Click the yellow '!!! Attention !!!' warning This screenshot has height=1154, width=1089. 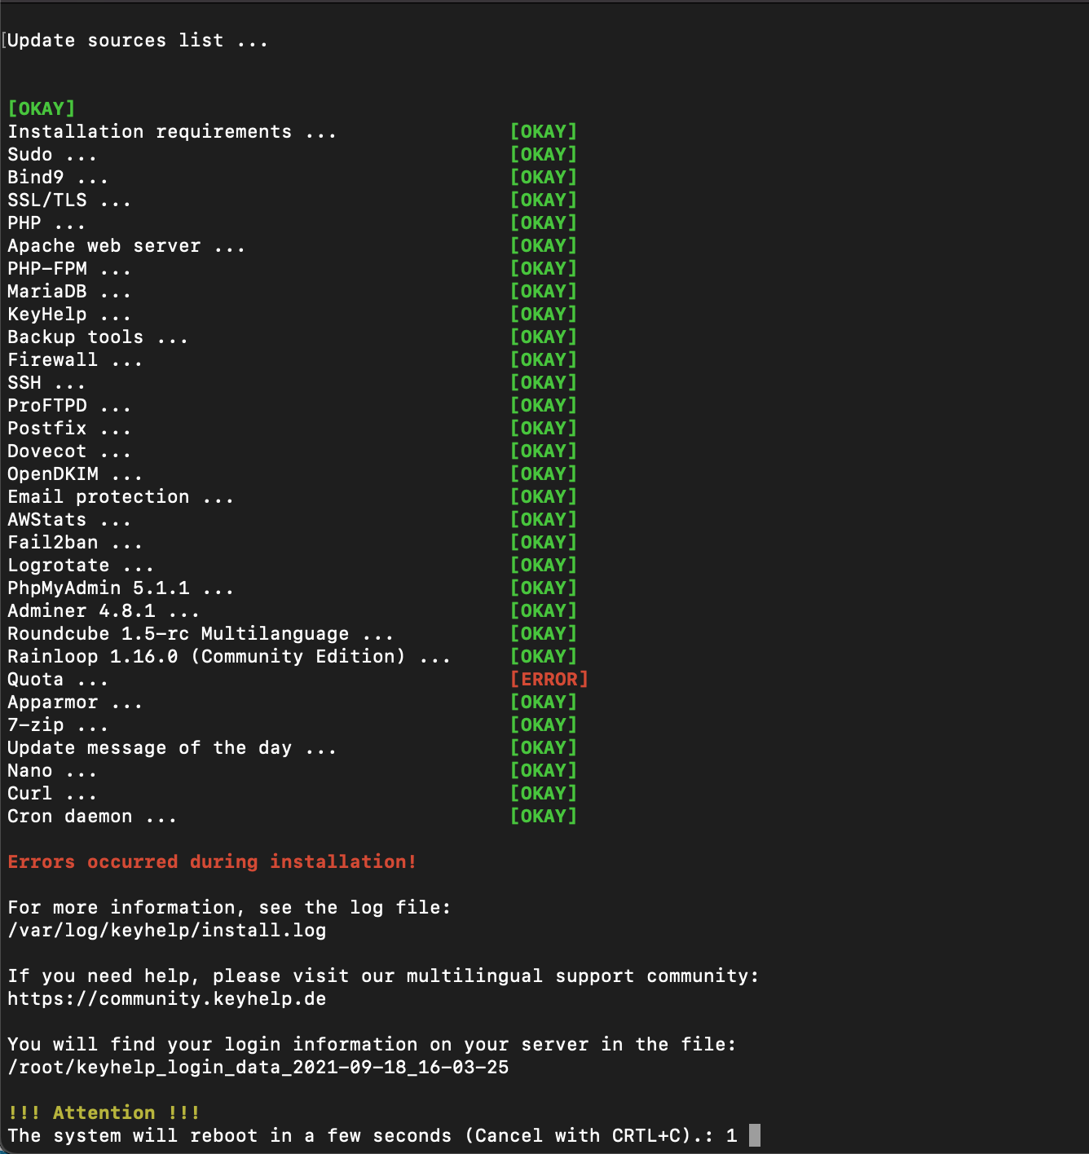tap(104, 1113)
